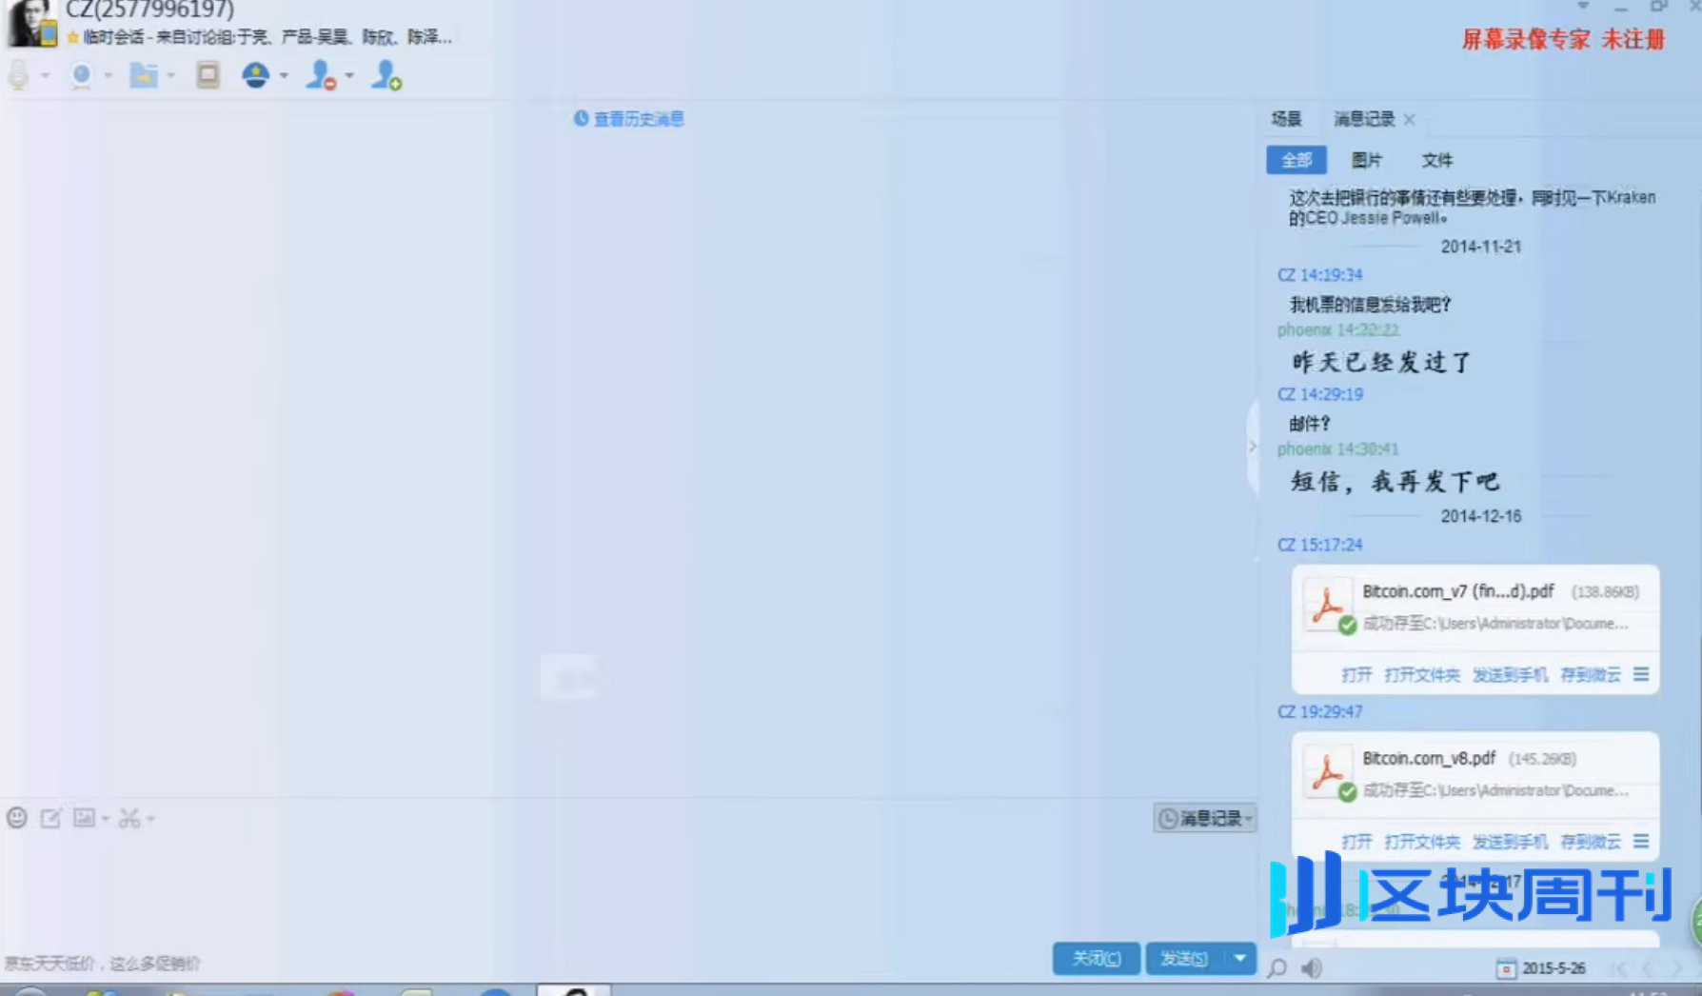Start a voice call with CZ

click(x=16, y=75)
